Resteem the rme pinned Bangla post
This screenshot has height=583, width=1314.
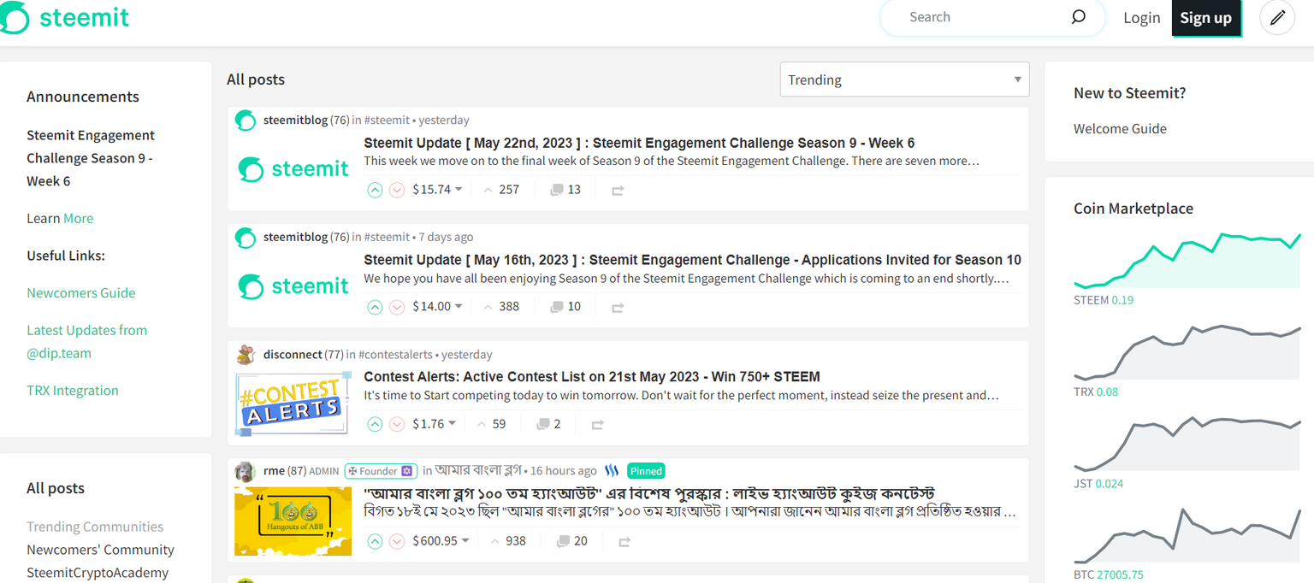(x=624, y=541)
